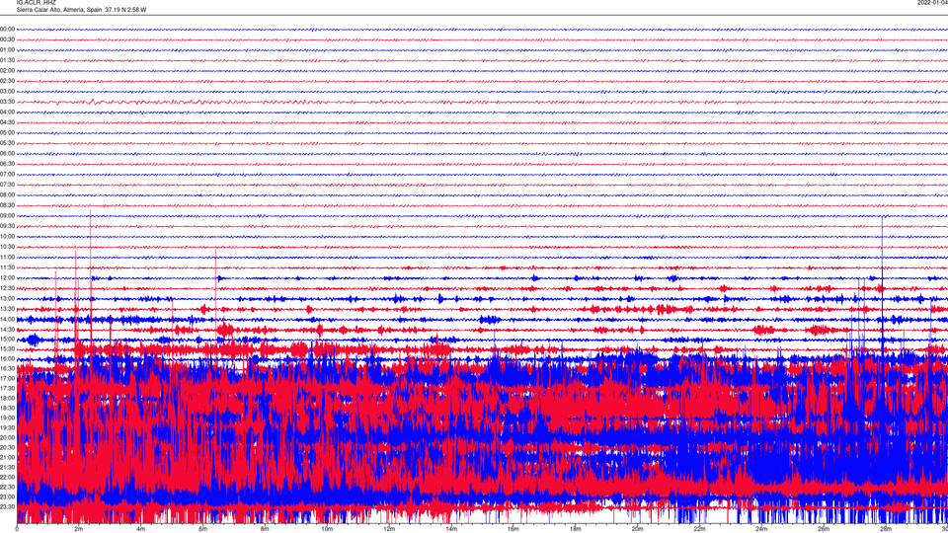
Task: Click the 16m tick on time axis
Action: (x=513, y=529)
